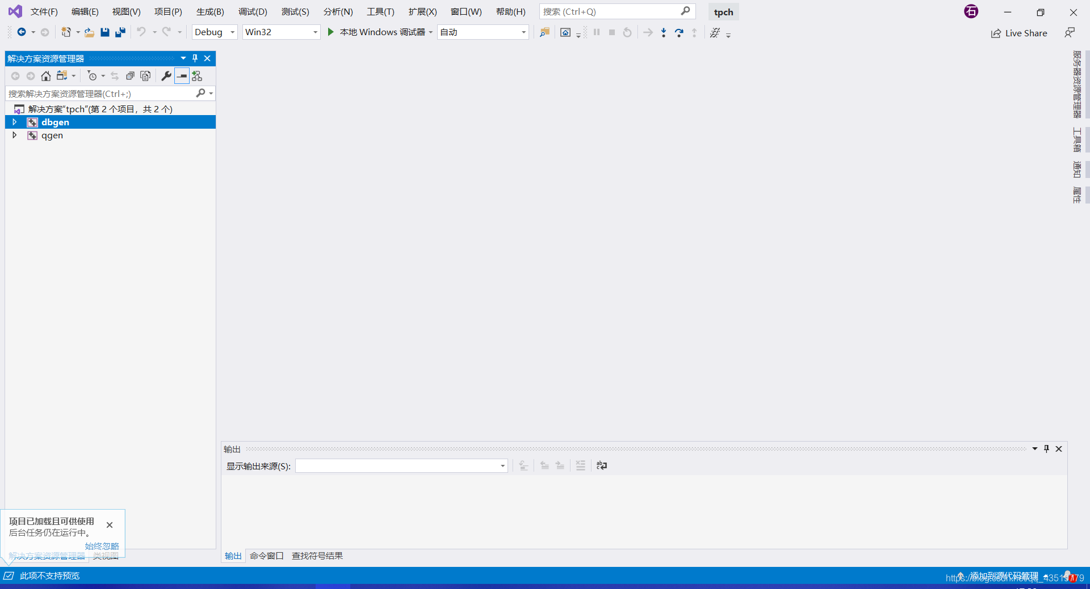Screen dimensions: 1090x589
Task: Click the Sync with Active Document icon
Action: [x=114, y=75]
